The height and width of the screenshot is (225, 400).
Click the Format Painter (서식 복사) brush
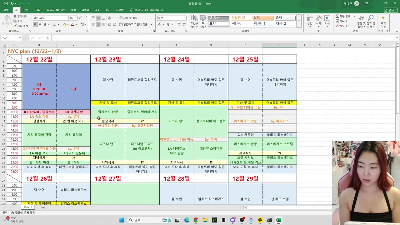point(15,26)
